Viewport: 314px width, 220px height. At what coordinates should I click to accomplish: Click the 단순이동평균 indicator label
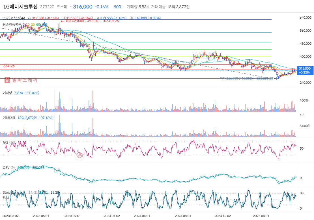12,25
